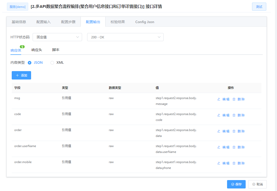Switch to the 配置步骤 tab
This screenshot has width=277, height=191.
pyautogui.click(x=68, y=22)
